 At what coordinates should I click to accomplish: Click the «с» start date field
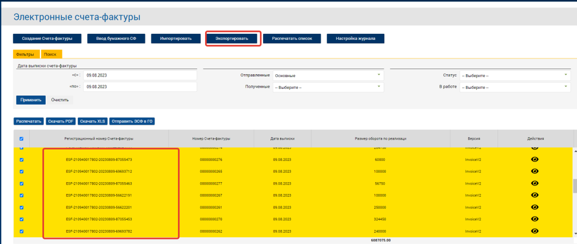tap(140, 75)
